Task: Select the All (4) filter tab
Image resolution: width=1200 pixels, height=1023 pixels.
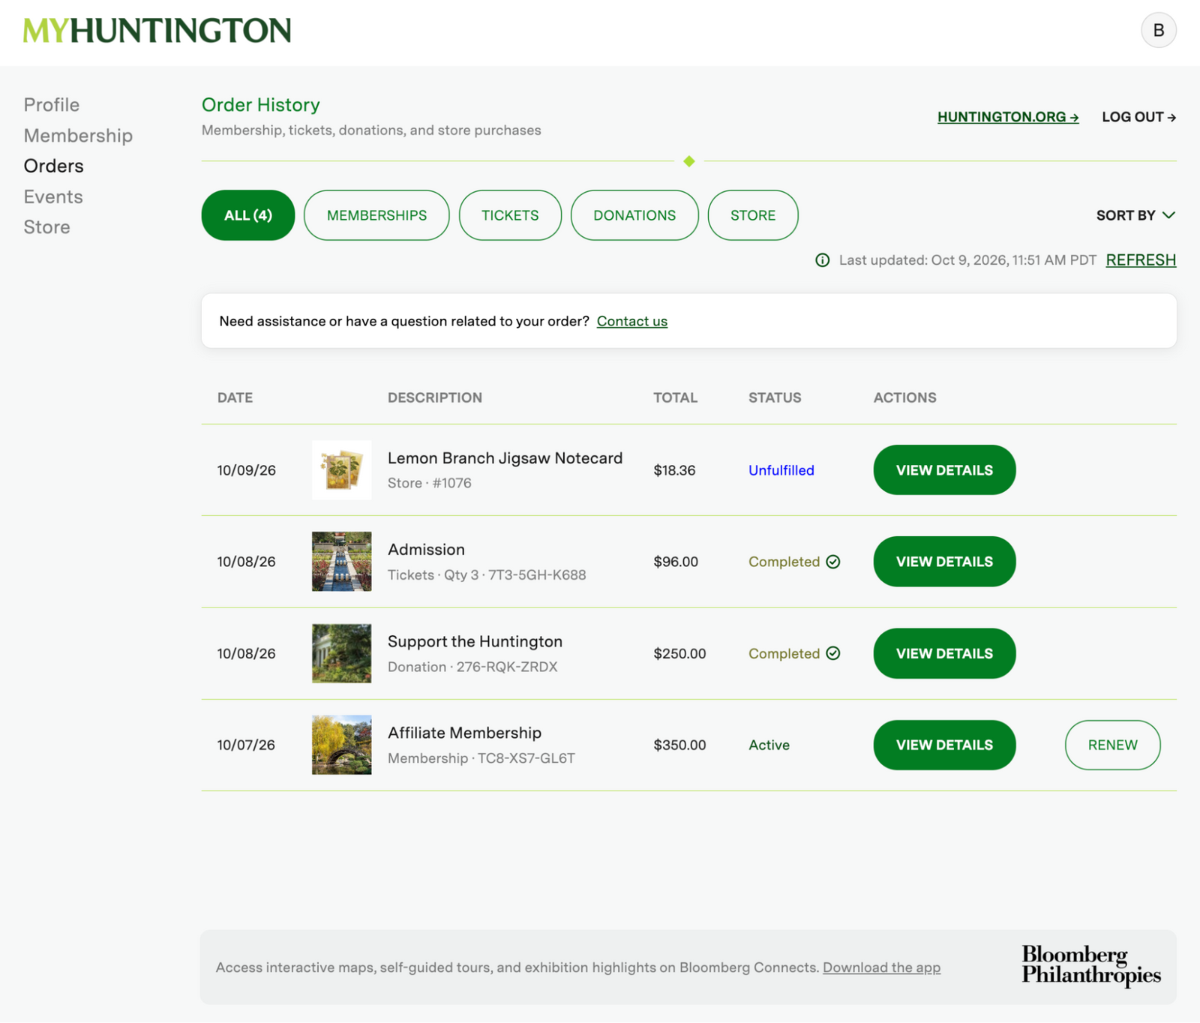Action: (x=248, y=215)
